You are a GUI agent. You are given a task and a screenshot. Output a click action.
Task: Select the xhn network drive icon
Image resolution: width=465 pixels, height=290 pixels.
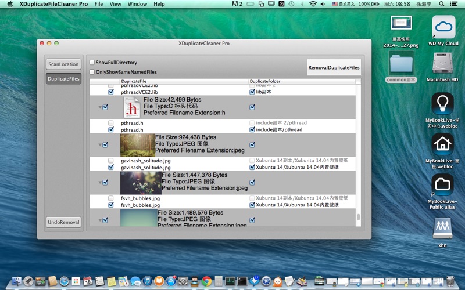pyautogui.click(x=442, y=228)
